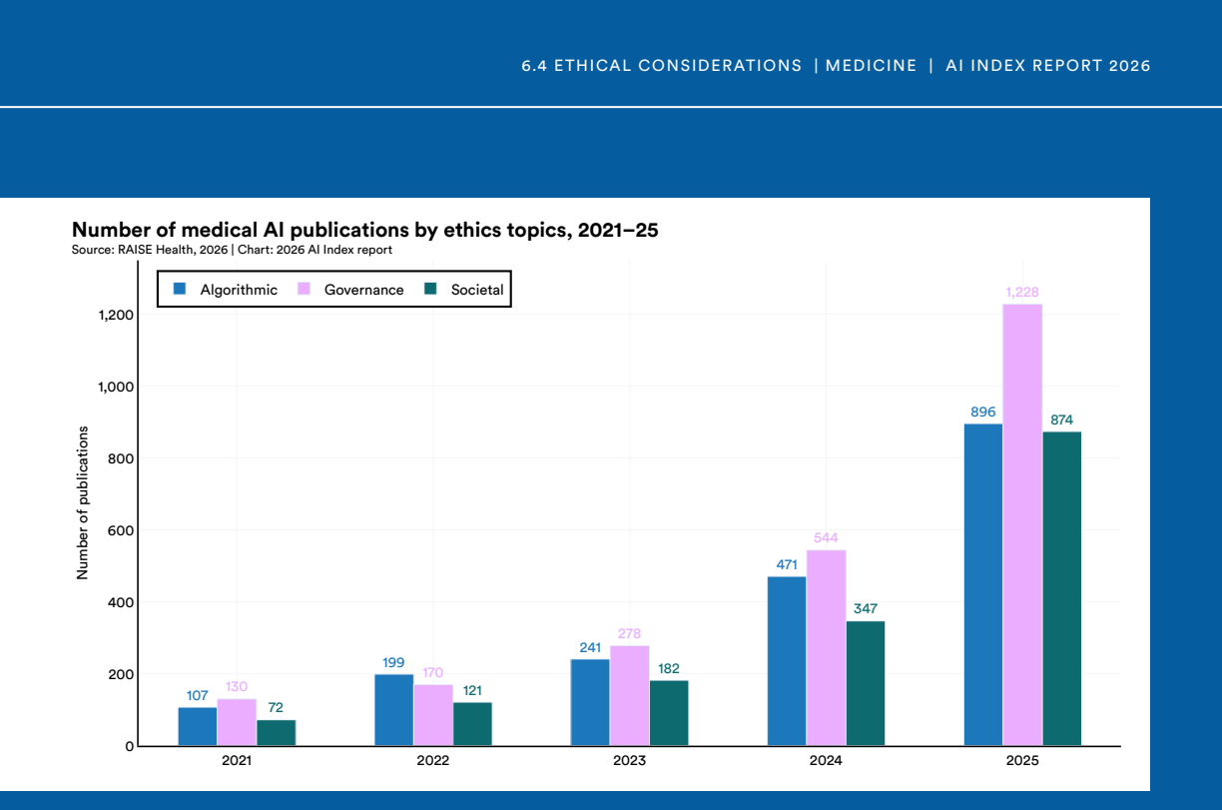Screen dimensions: 1222x810
Task: Click the value label 72
Action: (x=276, y=707)
